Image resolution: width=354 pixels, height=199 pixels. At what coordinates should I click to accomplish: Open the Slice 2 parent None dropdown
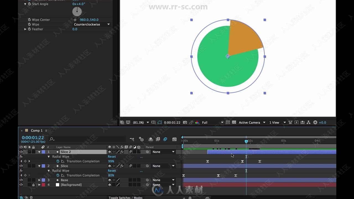pos(163,152)
